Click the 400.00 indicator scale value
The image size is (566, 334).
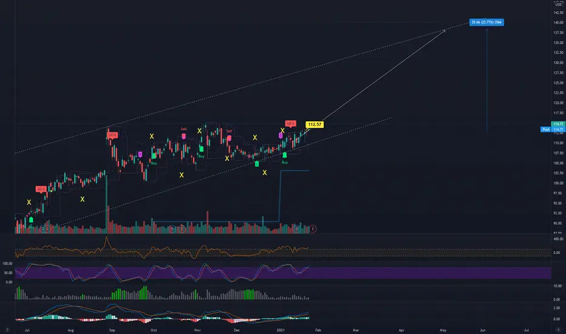(558, 239)
